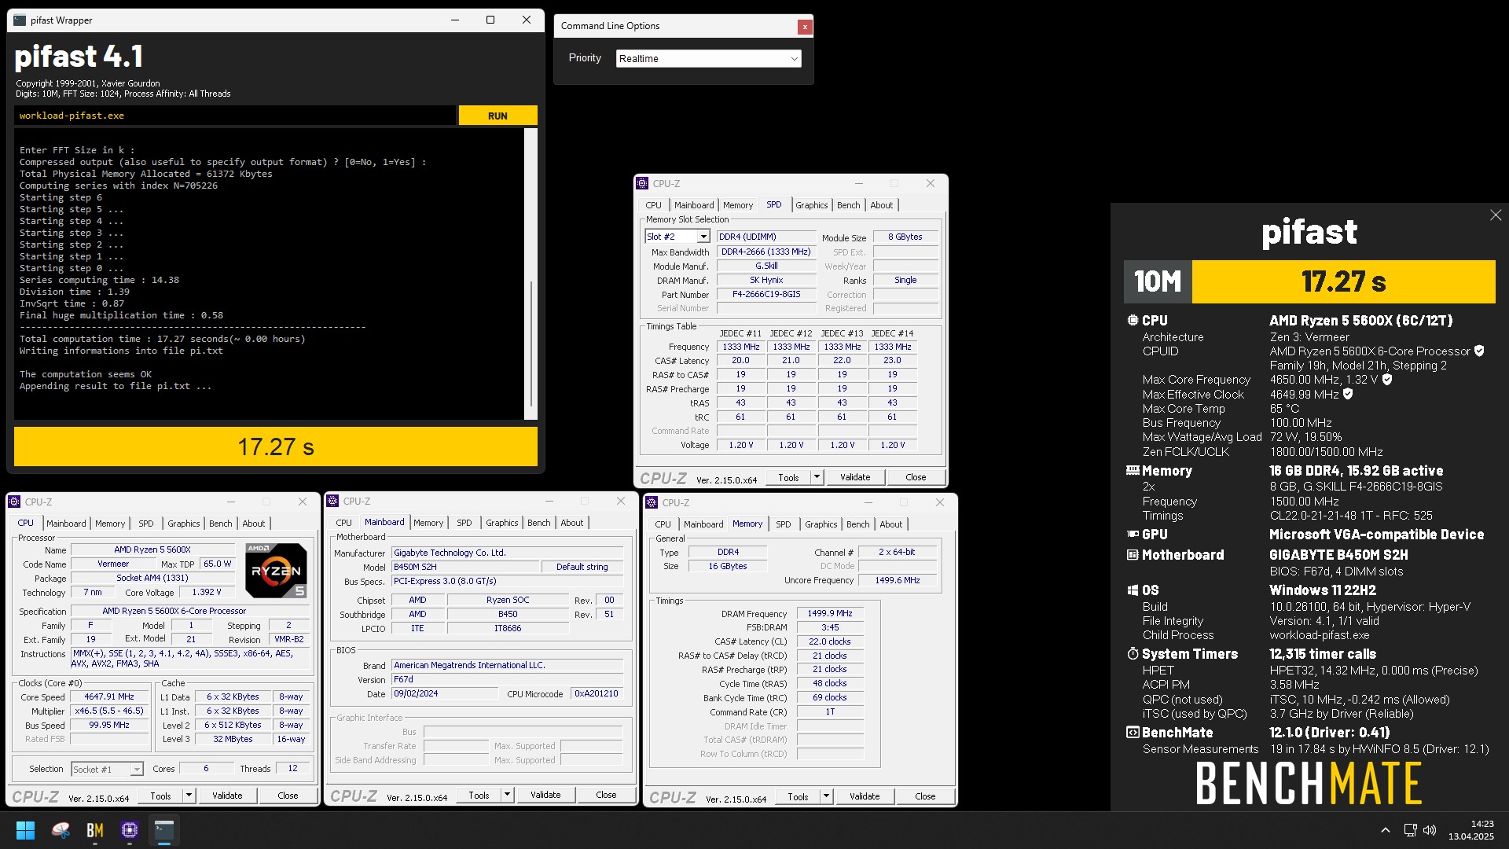Close the Command Line Options dialog
1509x849 pixels.
click(805, 27)
